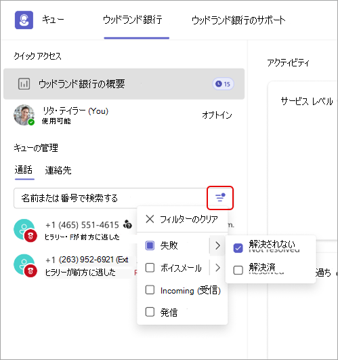The height and width of the screenshot is (360, 338).
Task: Click the アクティビティ heading
Action: coord(289,62)
